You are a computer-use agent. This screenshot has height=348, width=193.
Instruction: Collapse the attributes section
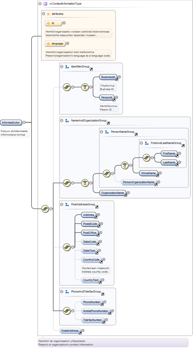coord(44,14)
